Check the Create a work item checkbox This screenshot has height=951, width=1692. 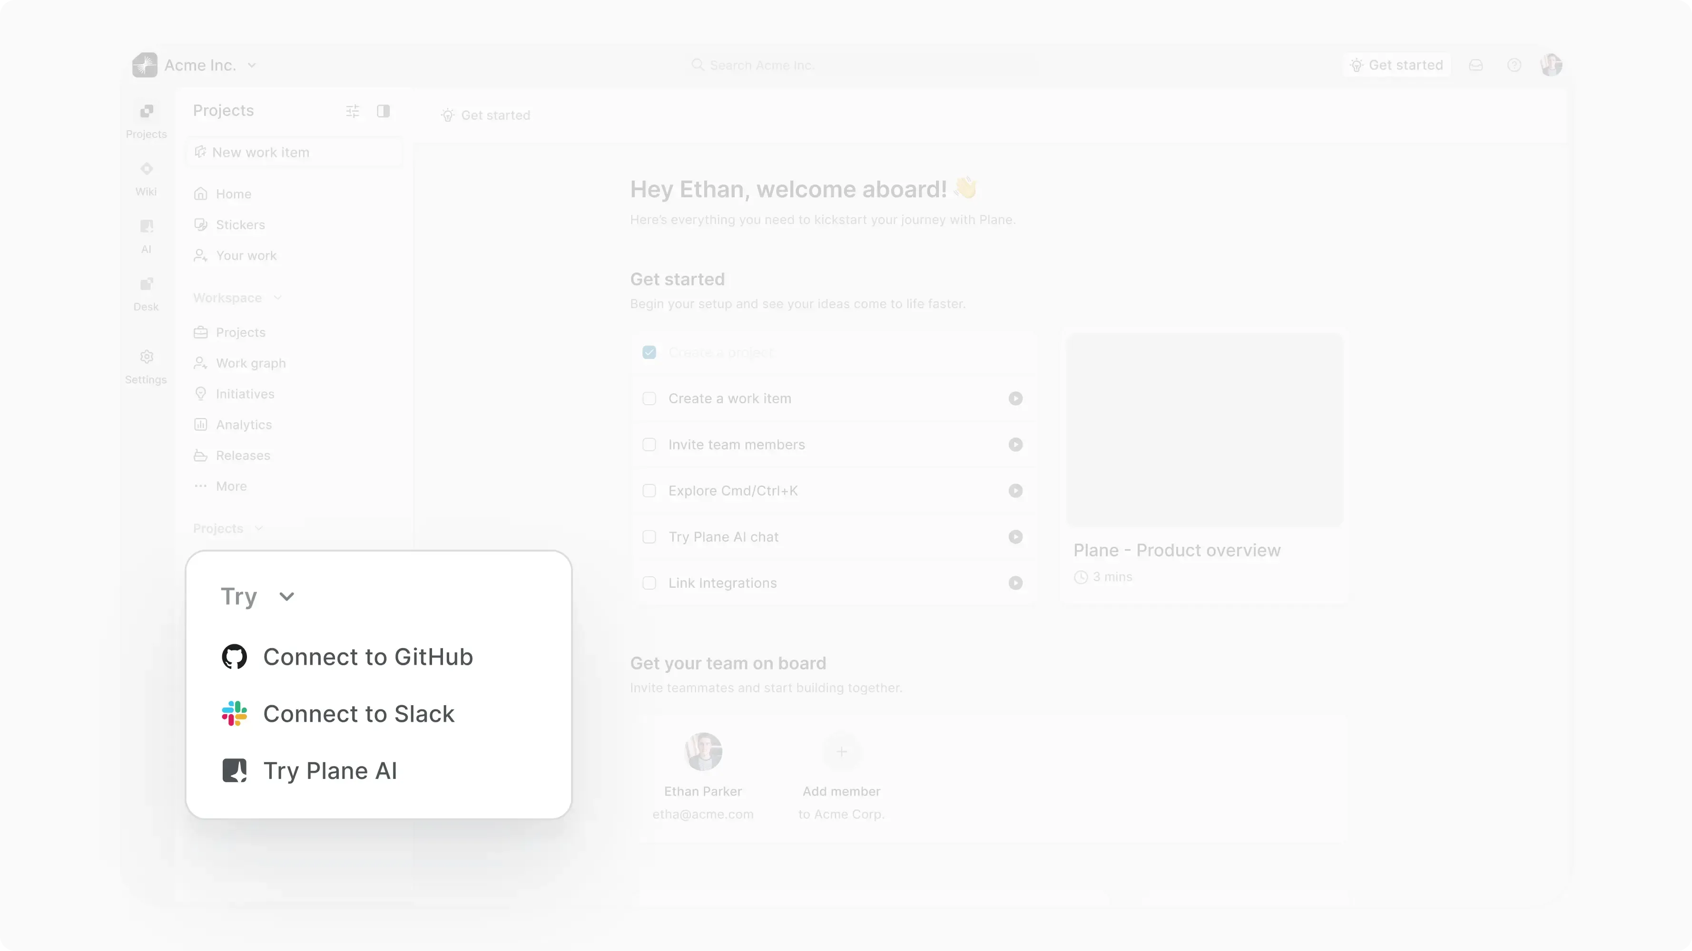649,398
